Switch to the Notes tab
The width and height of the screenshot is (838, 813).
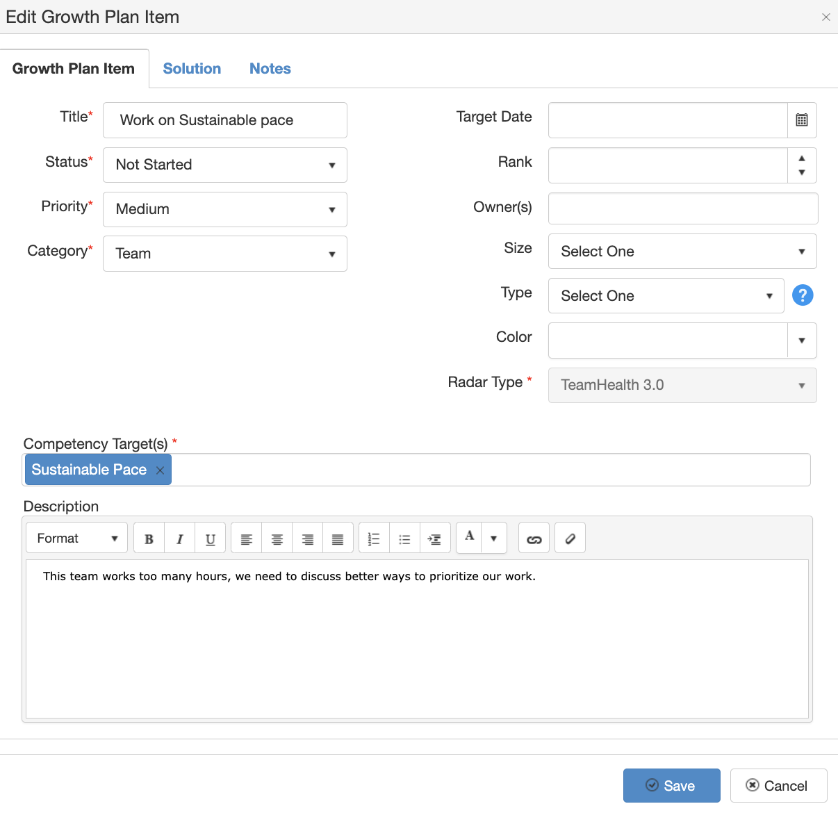click(270, 69)
